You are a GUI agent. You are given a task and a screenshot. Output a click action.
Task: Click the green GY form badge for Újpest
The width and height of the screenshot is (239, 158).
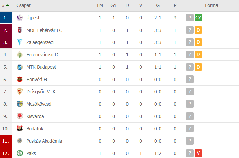point(198,18)
